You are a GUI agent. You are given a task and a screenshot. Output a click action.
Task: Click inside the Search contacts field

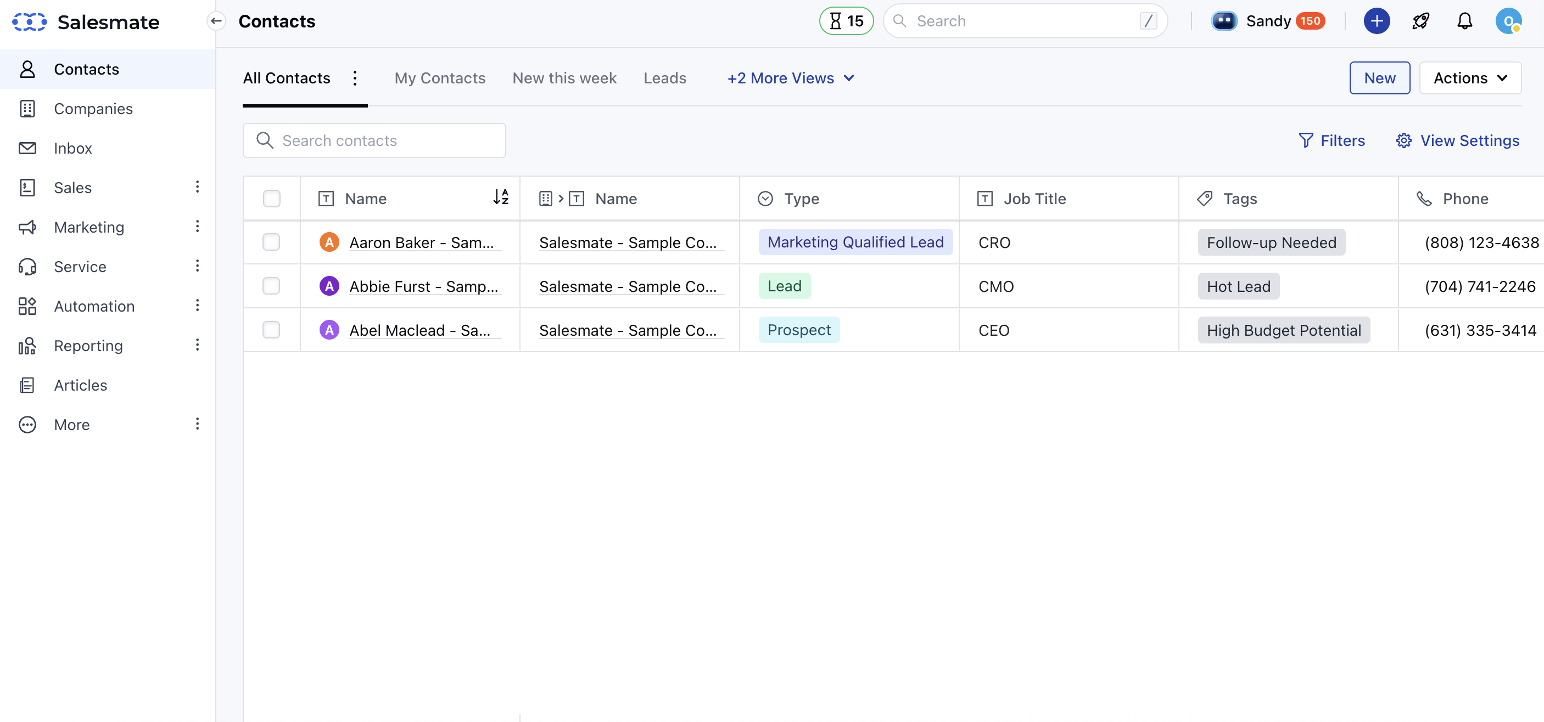(374, 140)
